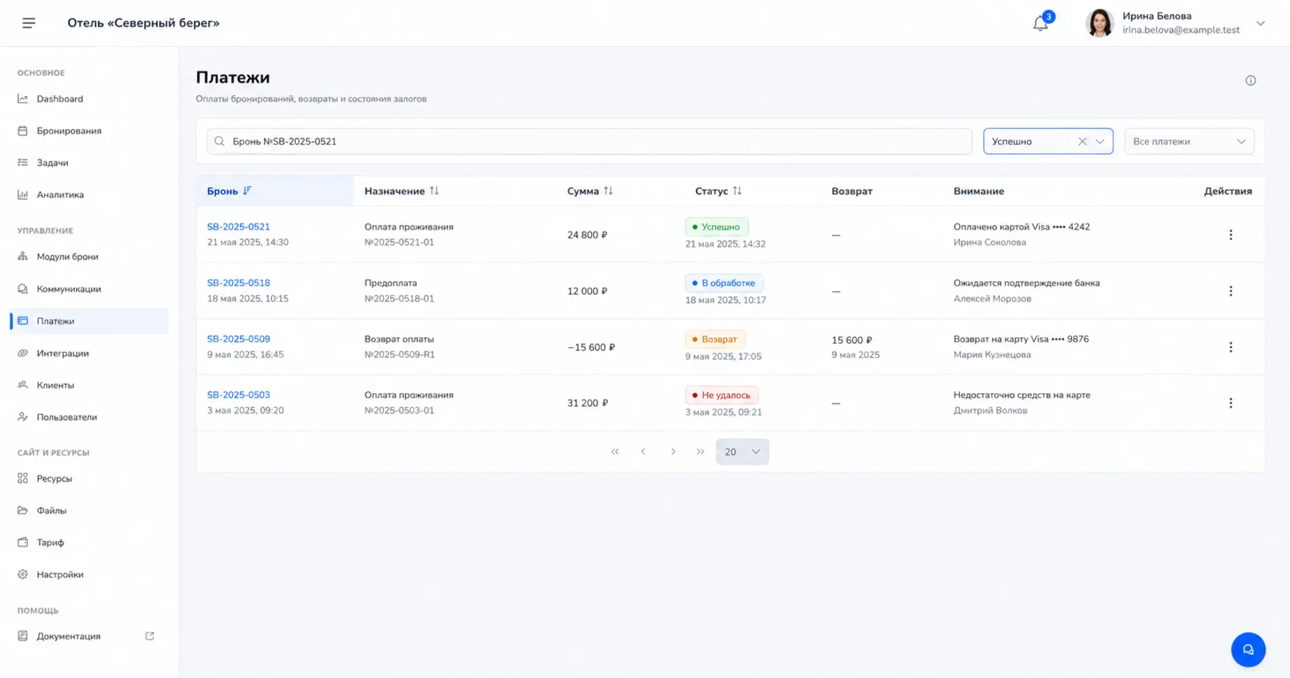This screenshot has width=1290, height=678.
Task: Open actions menu for SB-2025-0503
Action: tap(1230, 403)
